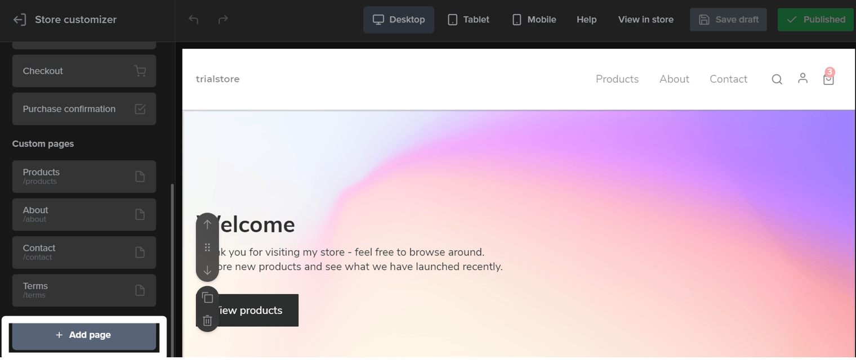
Task: Undo the last change
Action: [x=194, y=20]
